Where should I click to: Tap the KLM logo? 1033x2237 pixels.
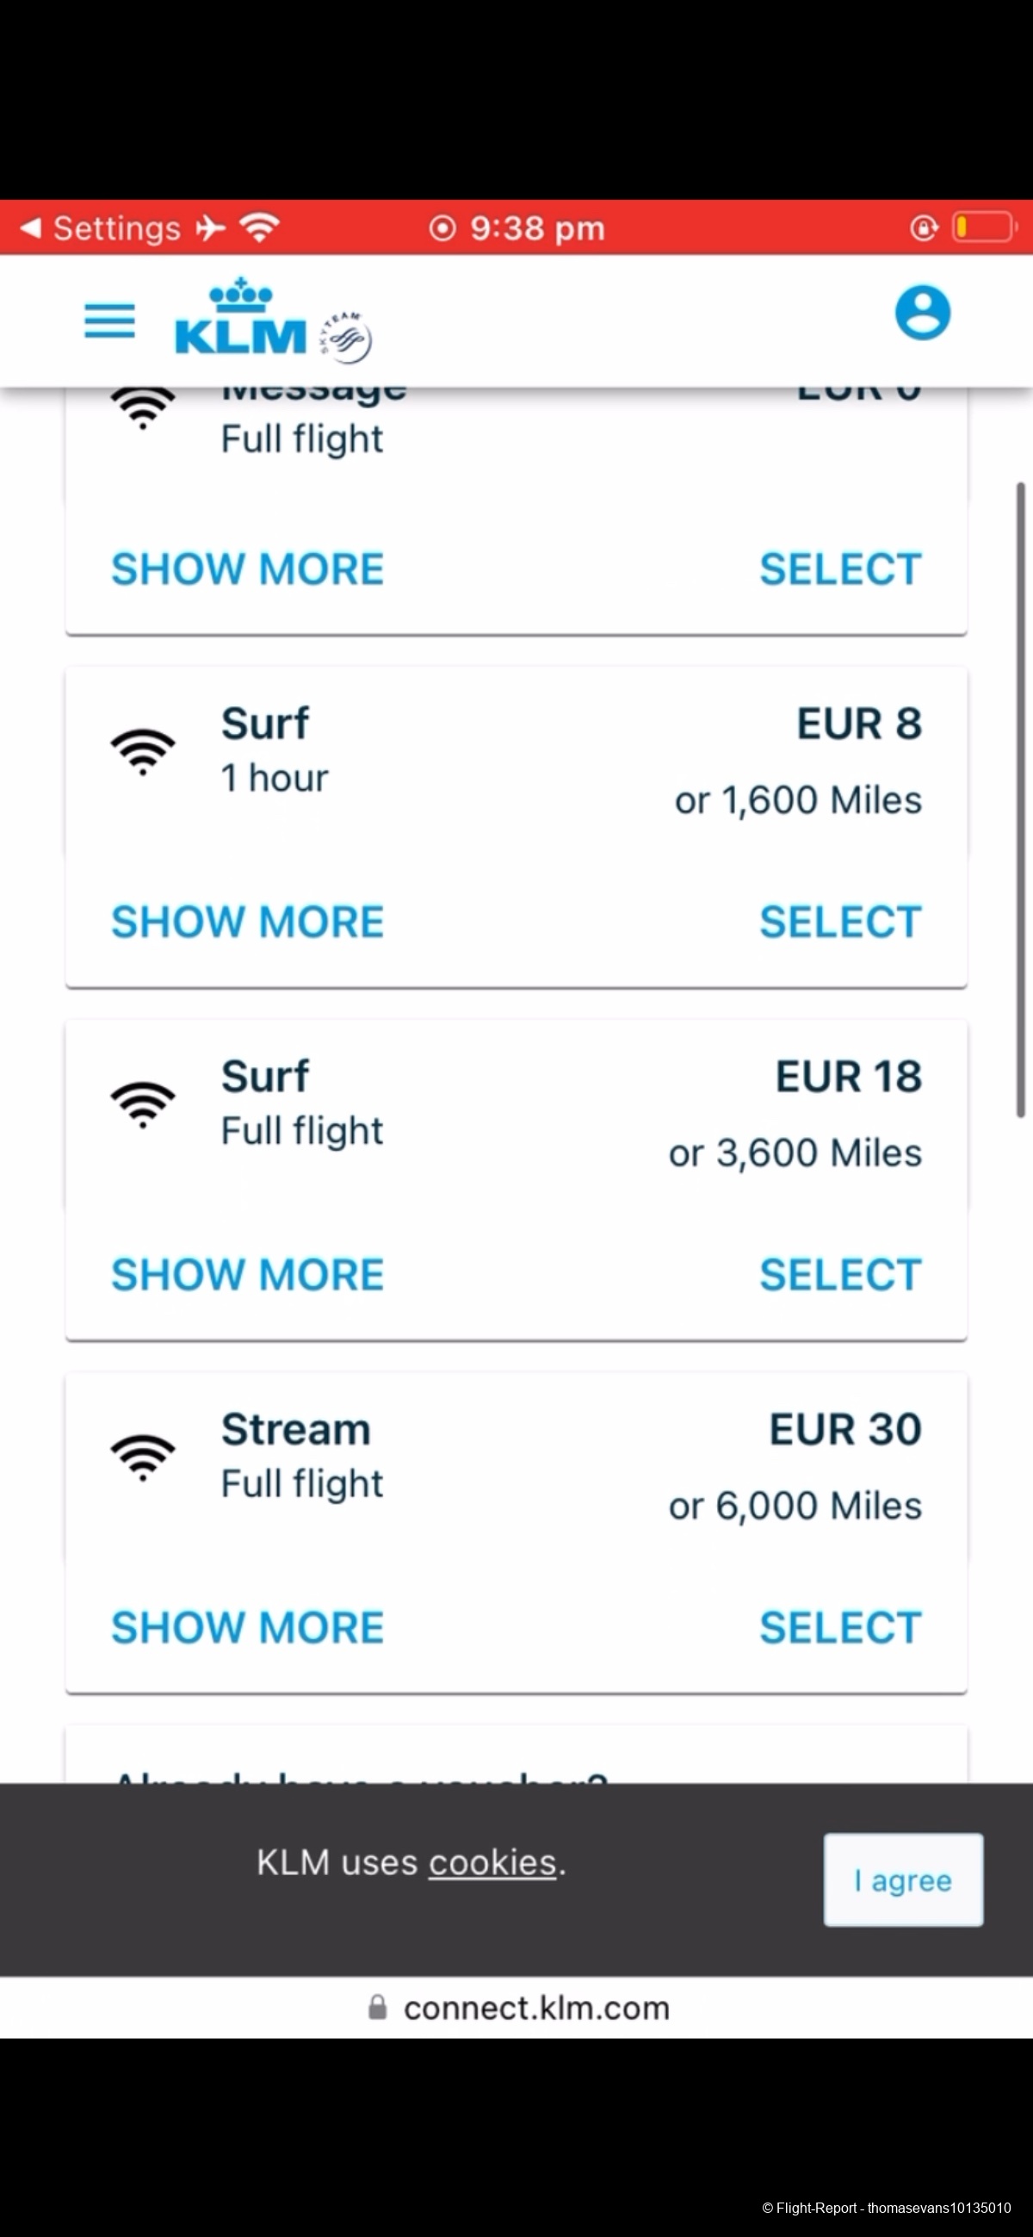click(x=240, y=318)
